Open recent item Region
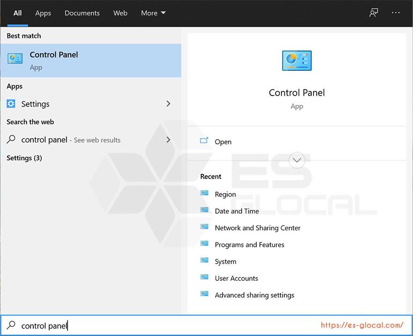 pos(225,194)
